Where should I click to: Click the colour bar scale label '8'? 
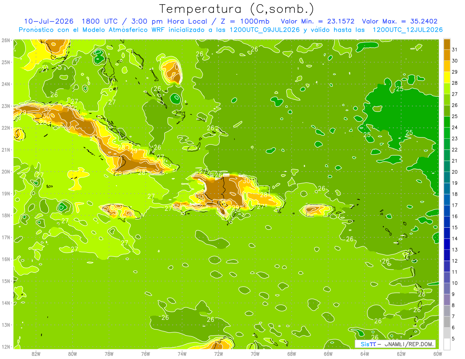point(453,305)
